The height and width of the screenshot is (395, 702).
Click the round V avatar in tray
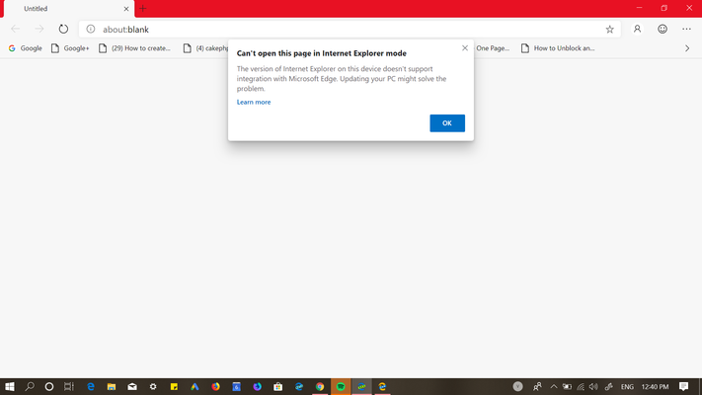click(517, 386)
